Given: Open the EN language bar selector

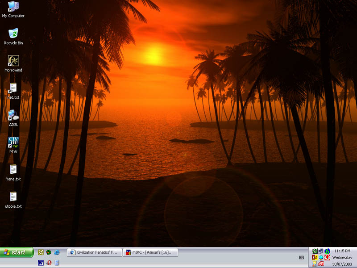Looking at the screenshot, I should (x=301, y=258).
